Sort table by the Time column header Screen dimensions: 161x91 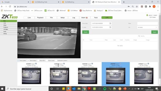(91, 40)
